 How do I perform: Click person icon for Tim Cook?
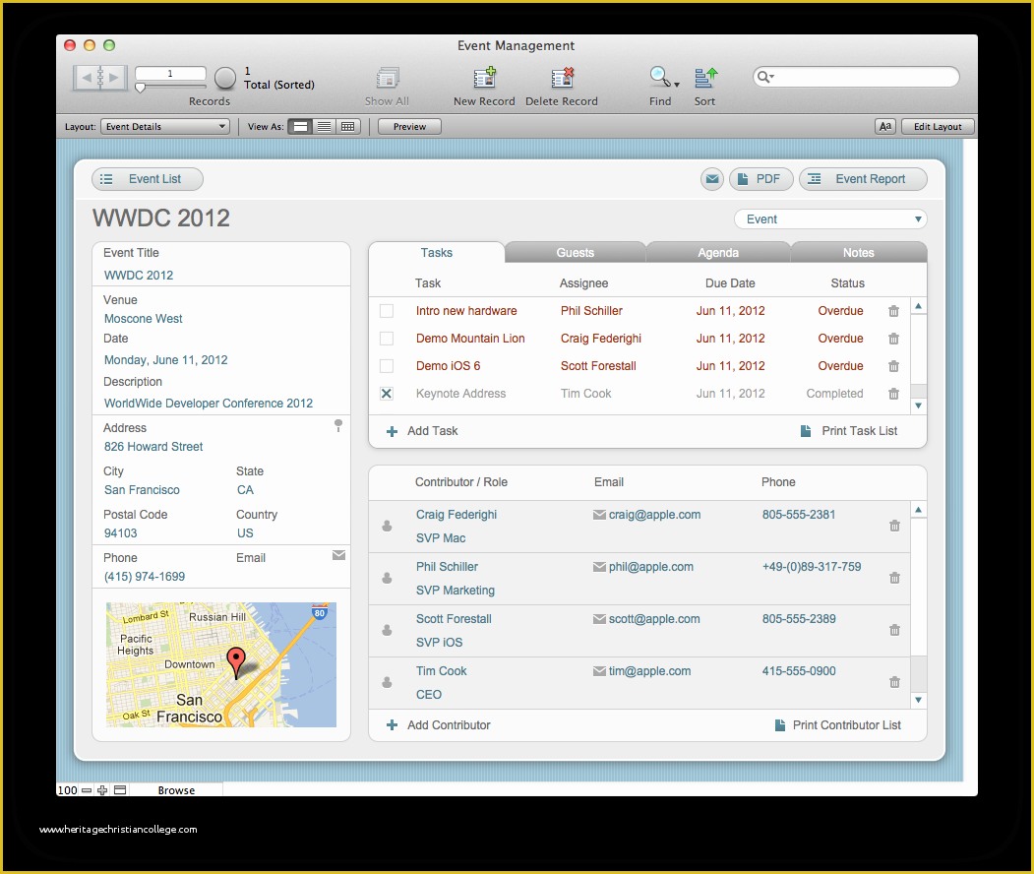coord(387,682)
